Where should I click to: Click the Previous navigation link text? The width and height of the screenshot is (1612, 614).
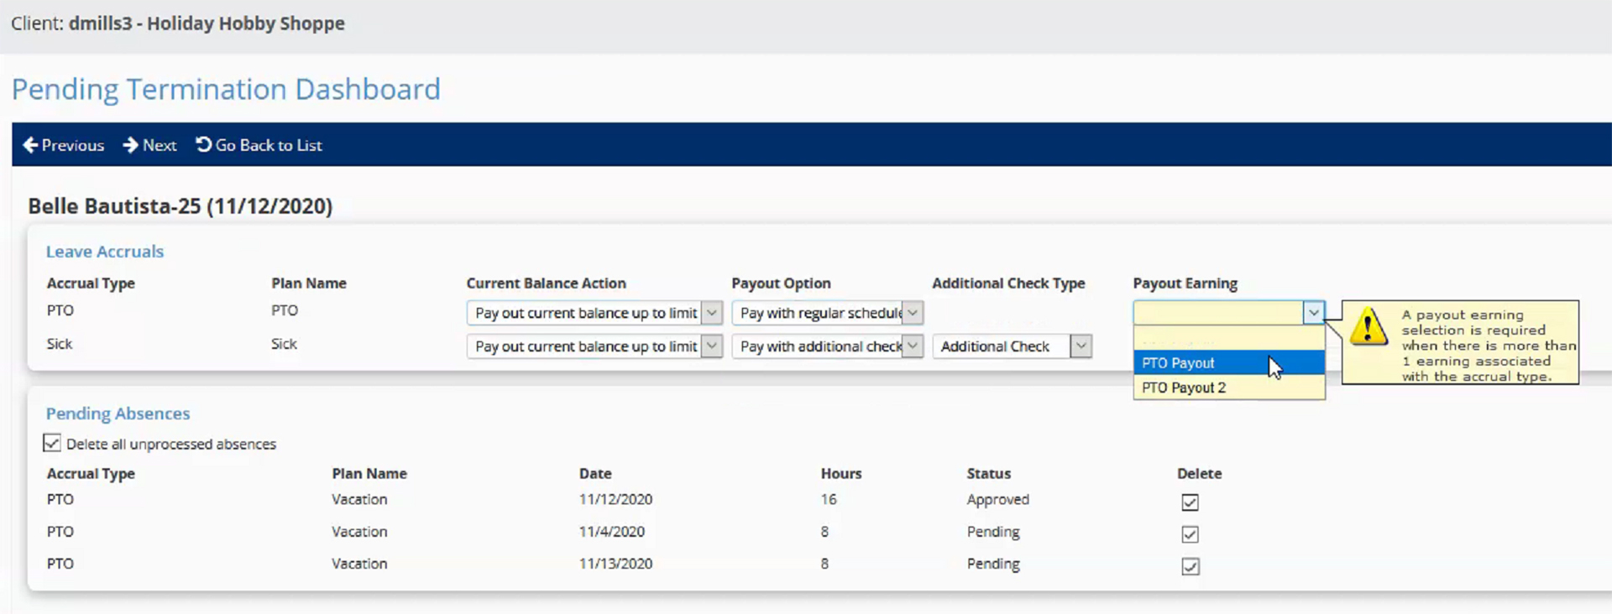coord(73,145)
